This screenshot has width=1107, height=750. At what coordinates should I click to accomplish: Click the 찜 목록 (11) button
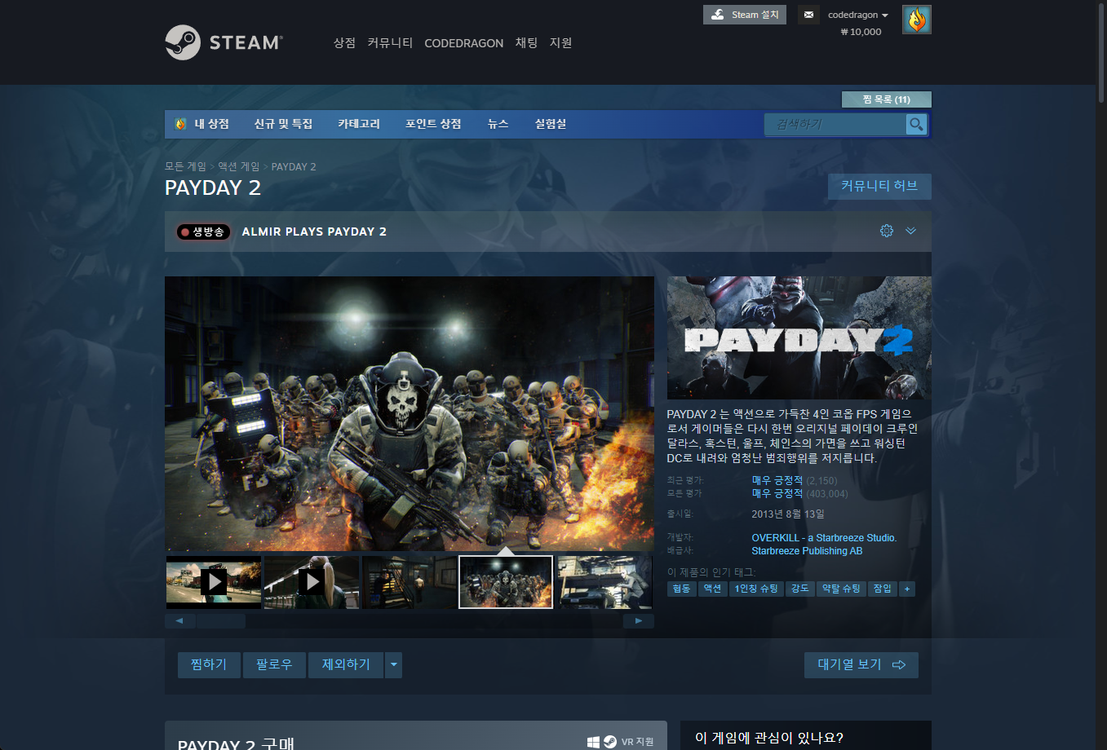tap(887, 99)
